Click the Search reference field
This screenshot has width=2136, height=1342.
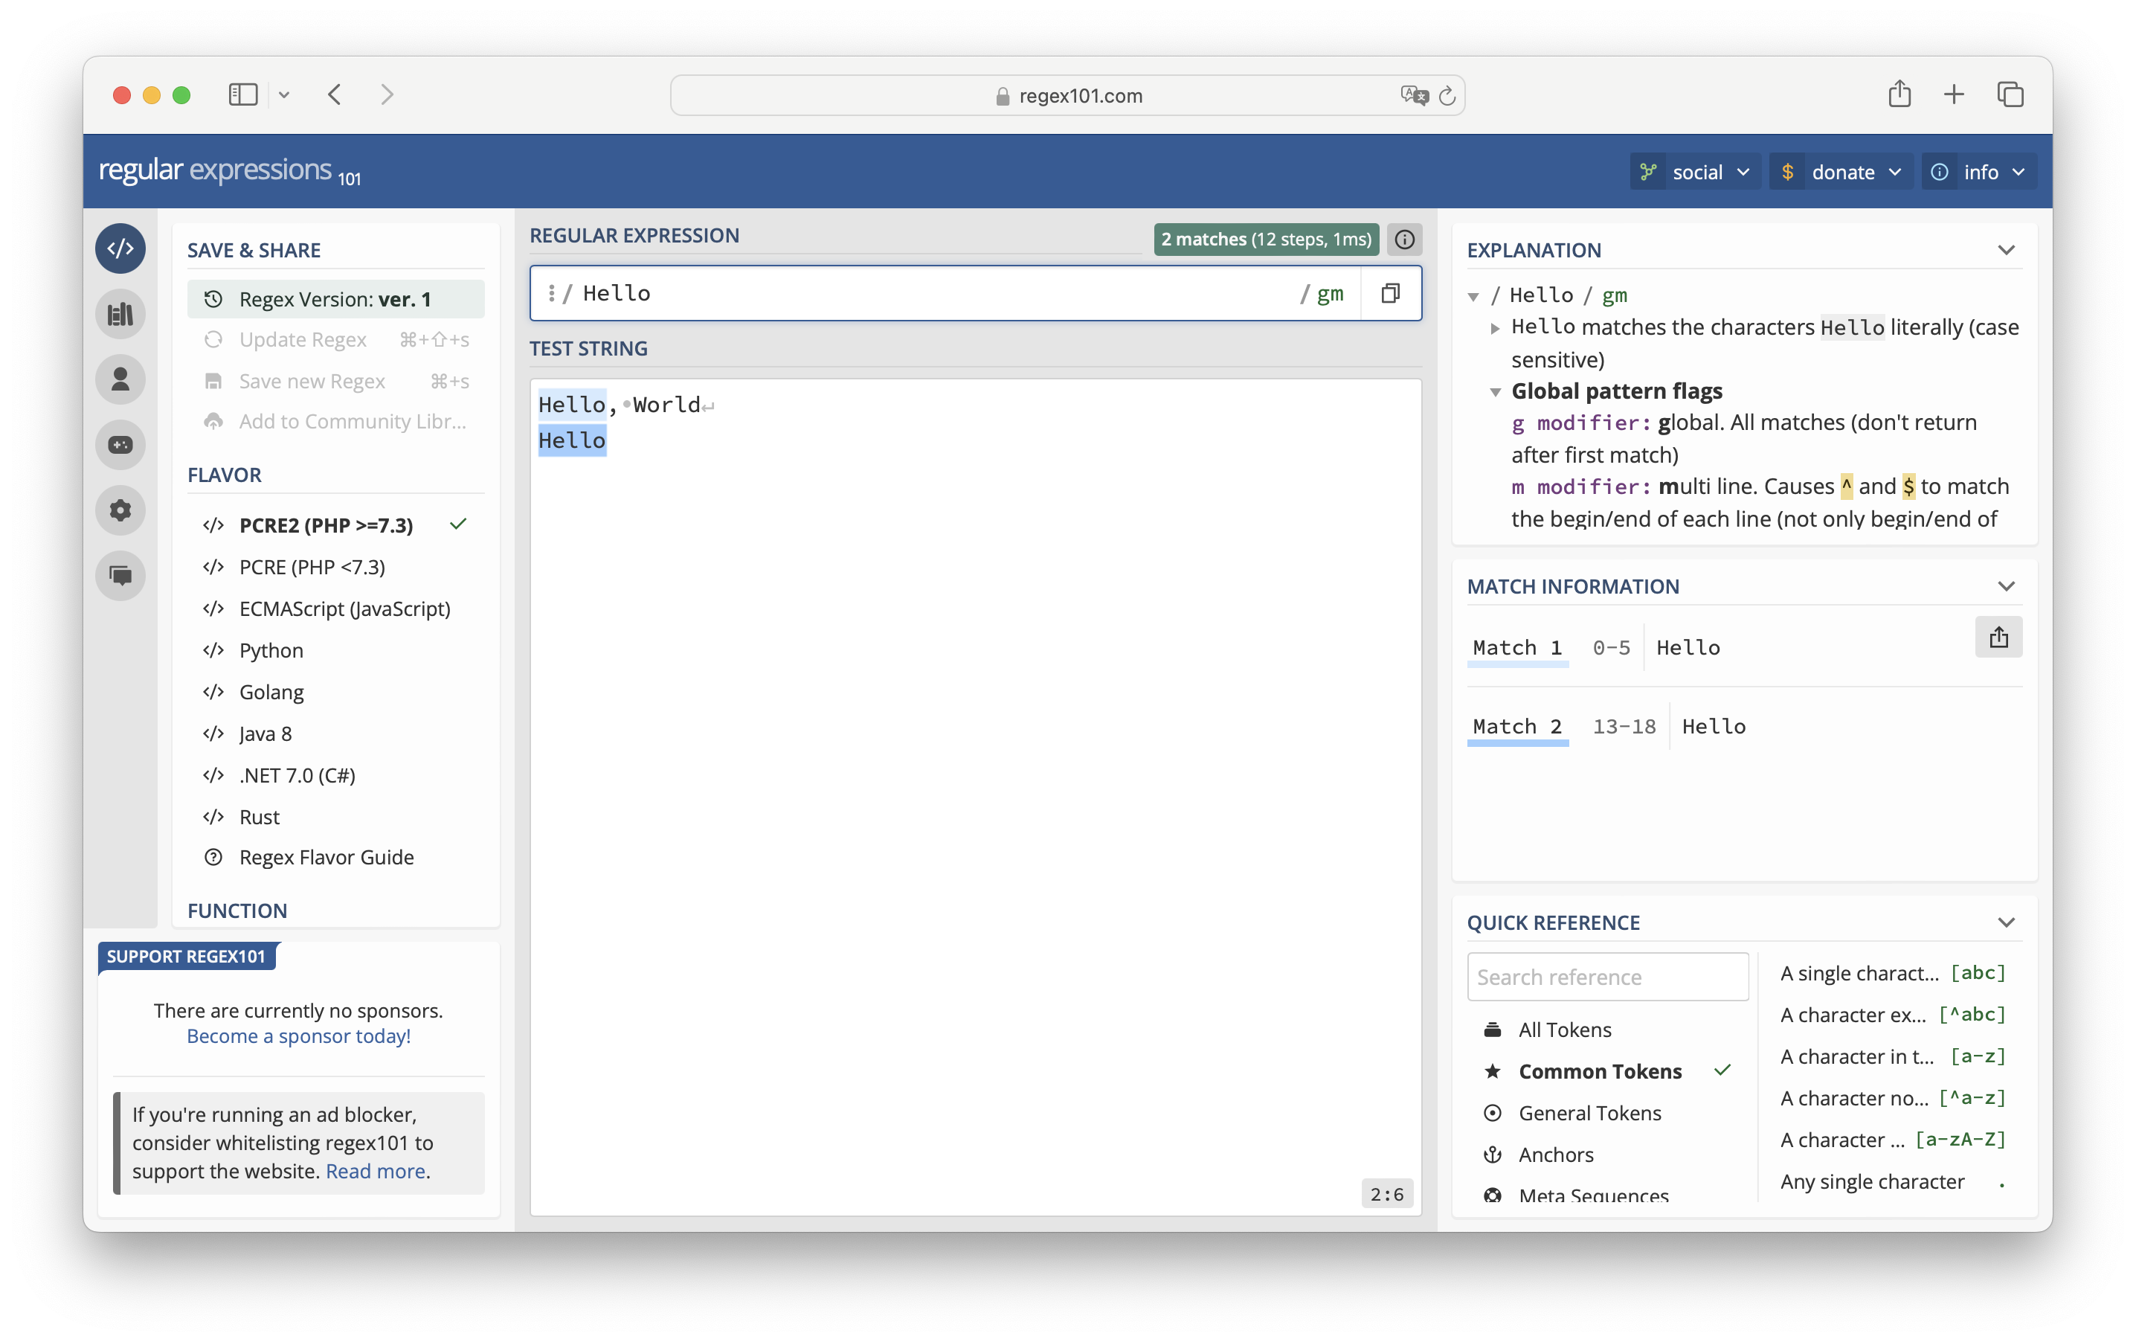point(1606,977)
